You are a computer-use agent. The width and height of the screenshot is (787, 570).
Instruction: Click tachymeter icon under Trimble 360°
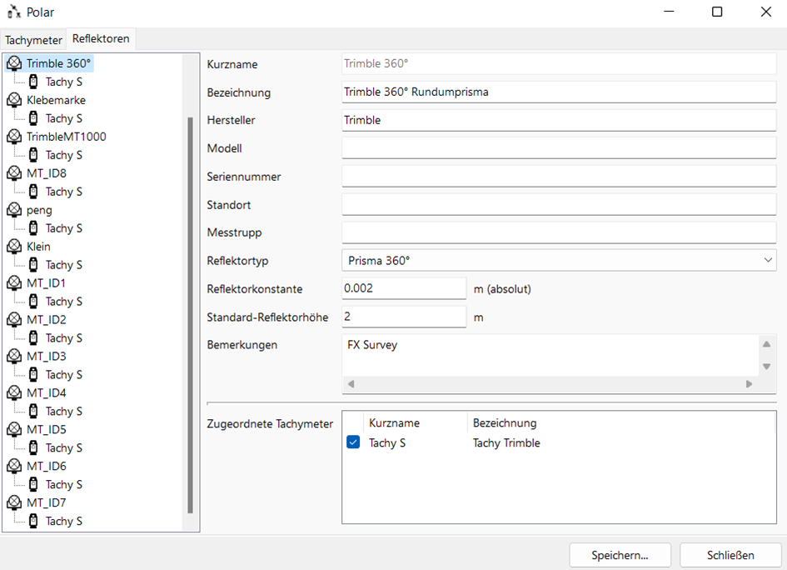[33, 82]
